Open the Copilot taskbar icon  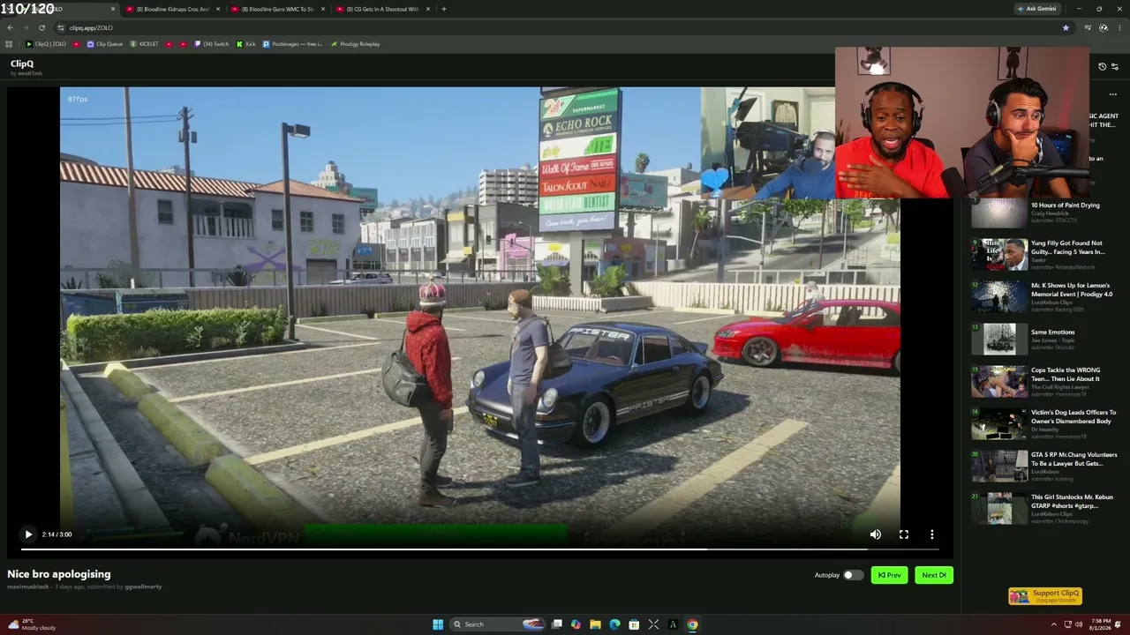(x=576, y=624)
